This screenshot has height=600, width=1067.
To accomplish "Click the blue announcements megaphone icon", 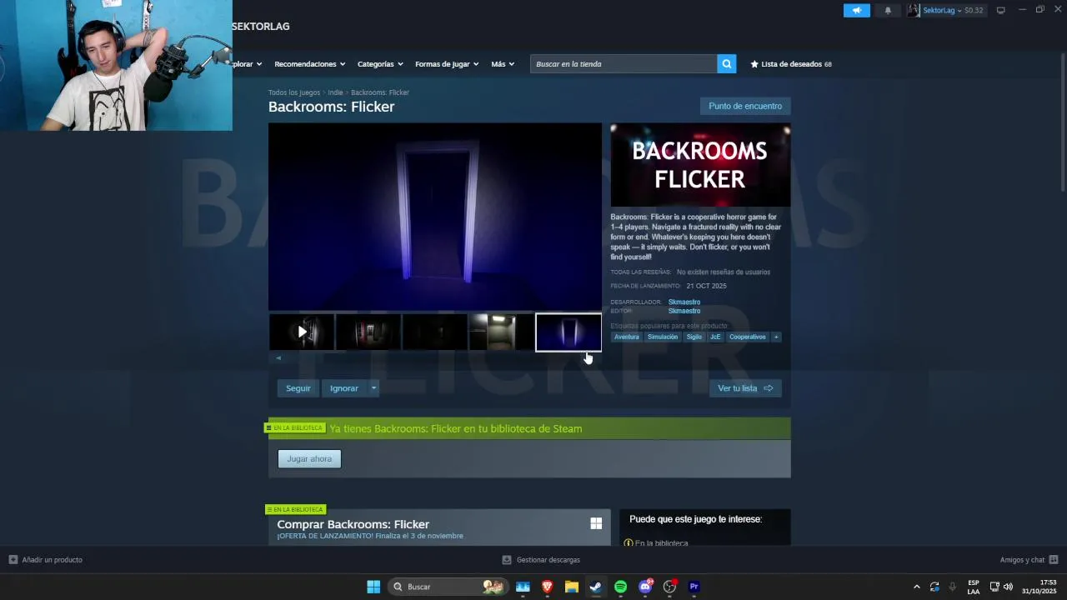I will tap(856, 10).
